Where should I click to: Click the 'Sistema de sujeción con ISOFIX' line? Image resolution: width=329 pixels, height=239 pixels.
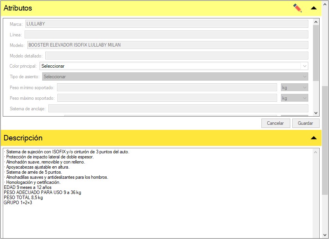[x=66, y=152]
